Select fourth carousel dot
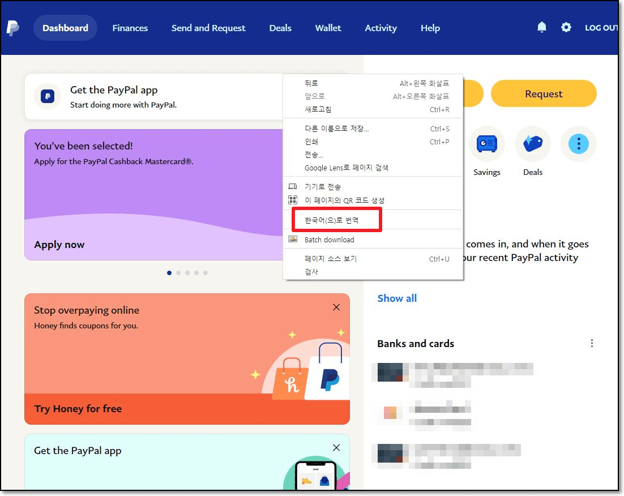This screenshot has height=496, width=624. (x=196, y=273)
